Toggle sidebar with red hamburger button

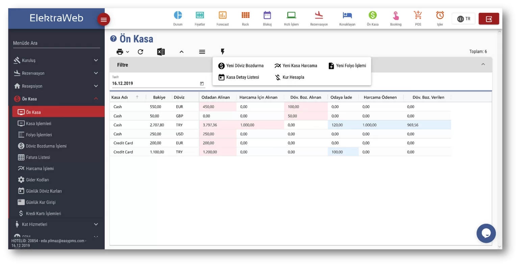click(x=104, y=20)
